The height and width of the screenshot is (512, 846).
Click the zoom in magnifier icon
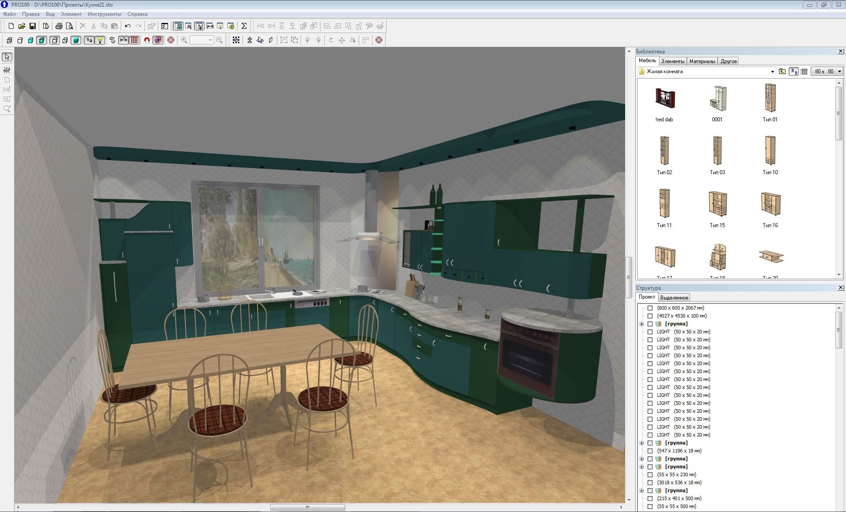[184, 40]
